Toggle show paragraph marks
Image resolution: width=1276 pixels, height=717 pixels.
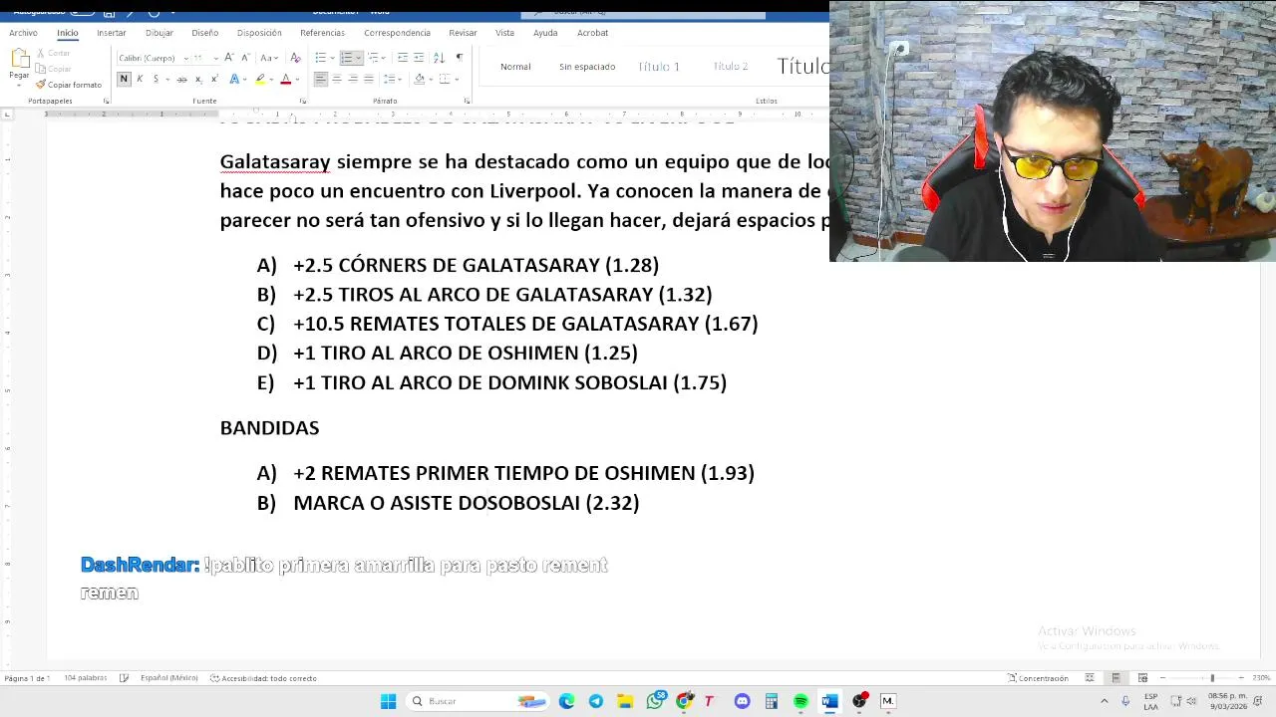[460, 57]
